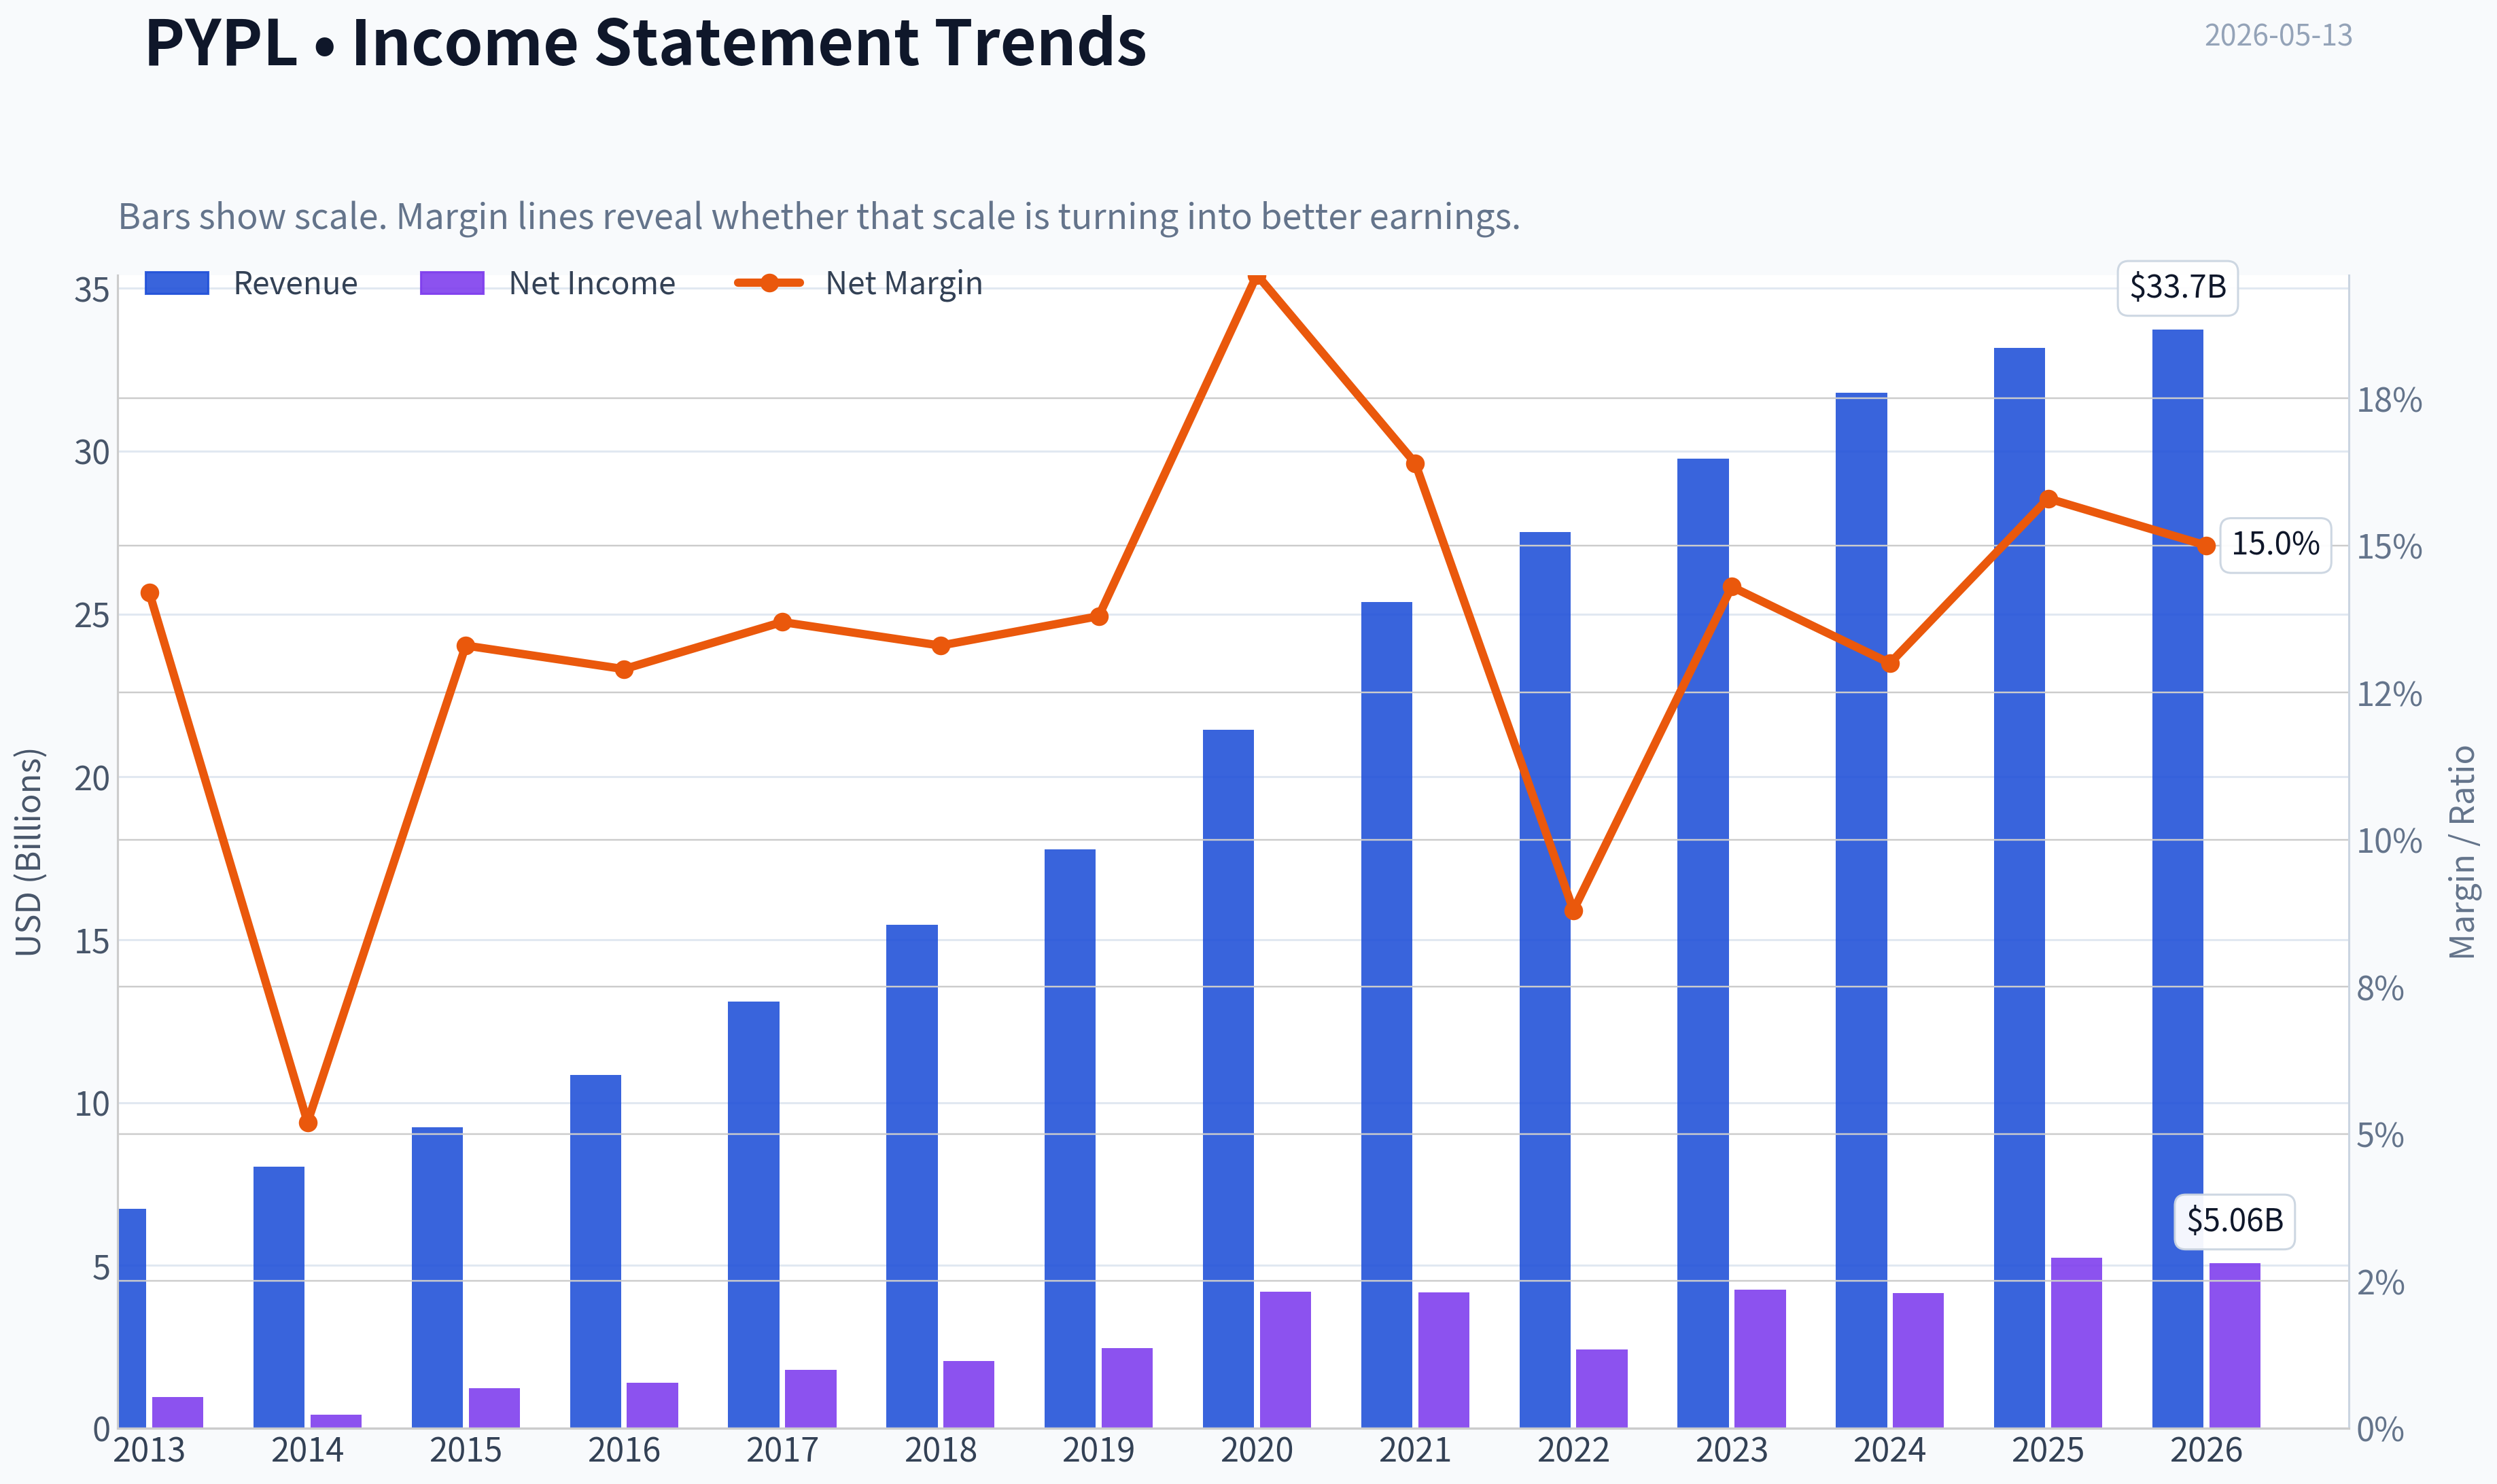The image size is (2497, 1484).
Task: Click the 2024 x-axis year label
Action: [x=1889, y=1450]
